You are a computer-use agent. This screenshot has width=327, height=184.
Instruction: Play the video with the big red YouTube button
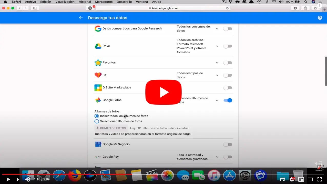coord(163,92)
